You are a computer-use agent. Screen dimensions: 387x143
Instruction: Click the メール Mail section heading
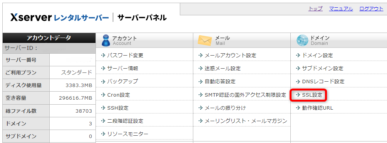tap(222, 41)
